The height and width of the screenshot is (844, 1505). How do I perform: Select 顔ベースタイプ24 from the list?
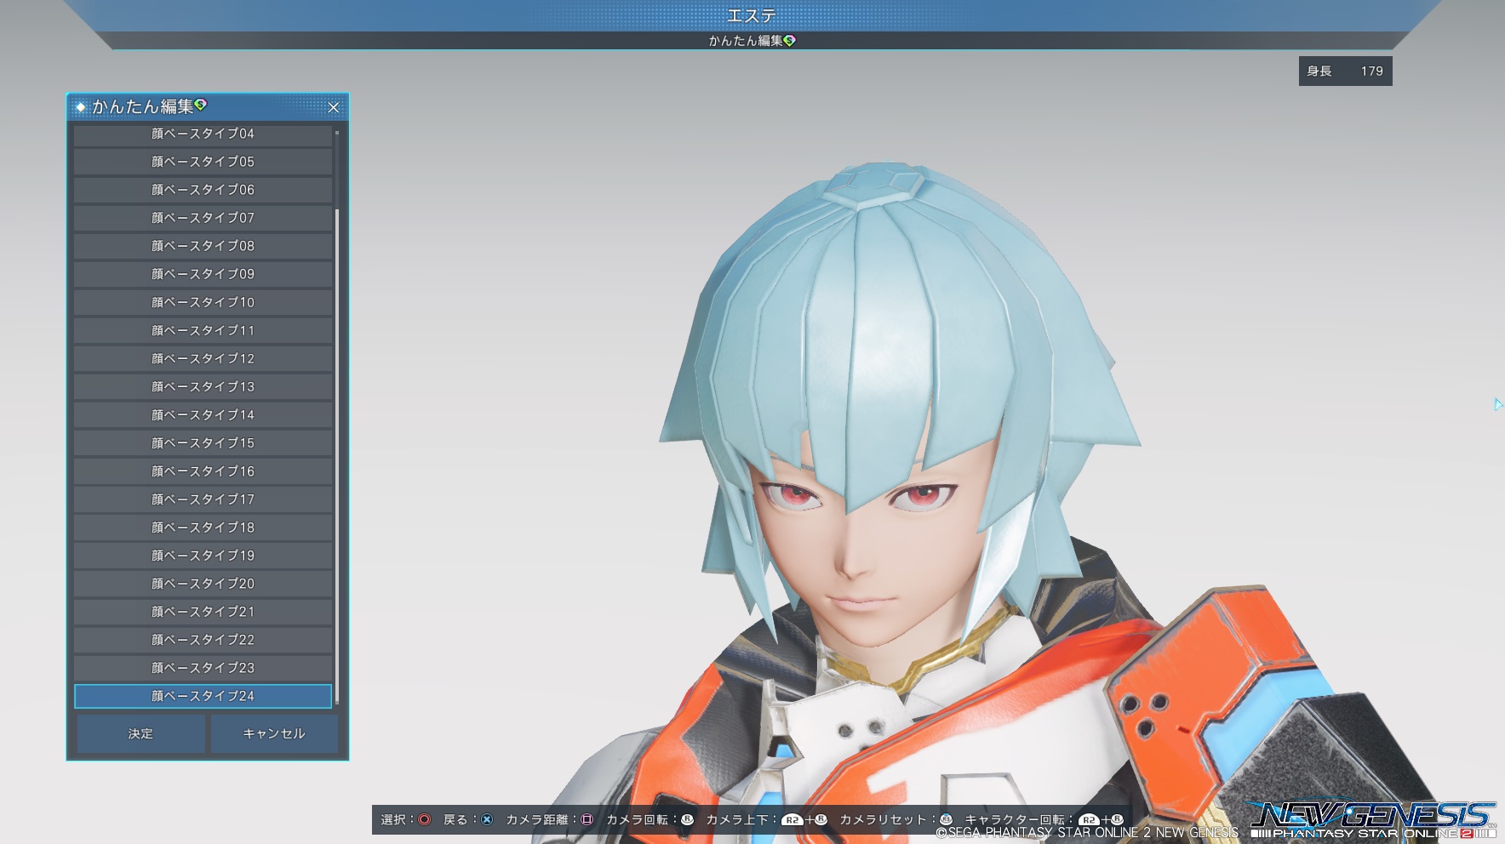(x=203, y=696)
